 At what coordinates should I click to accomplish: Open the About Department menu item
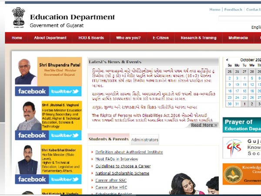click(x=50, y=38)
